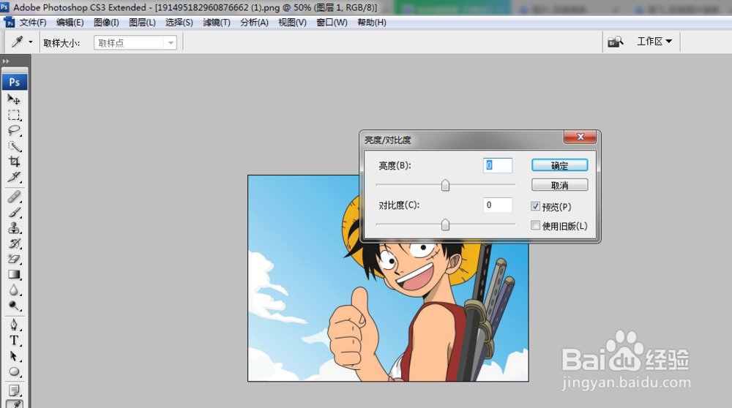
Task: Select the History Brush tool
Action: coord(14,243)
